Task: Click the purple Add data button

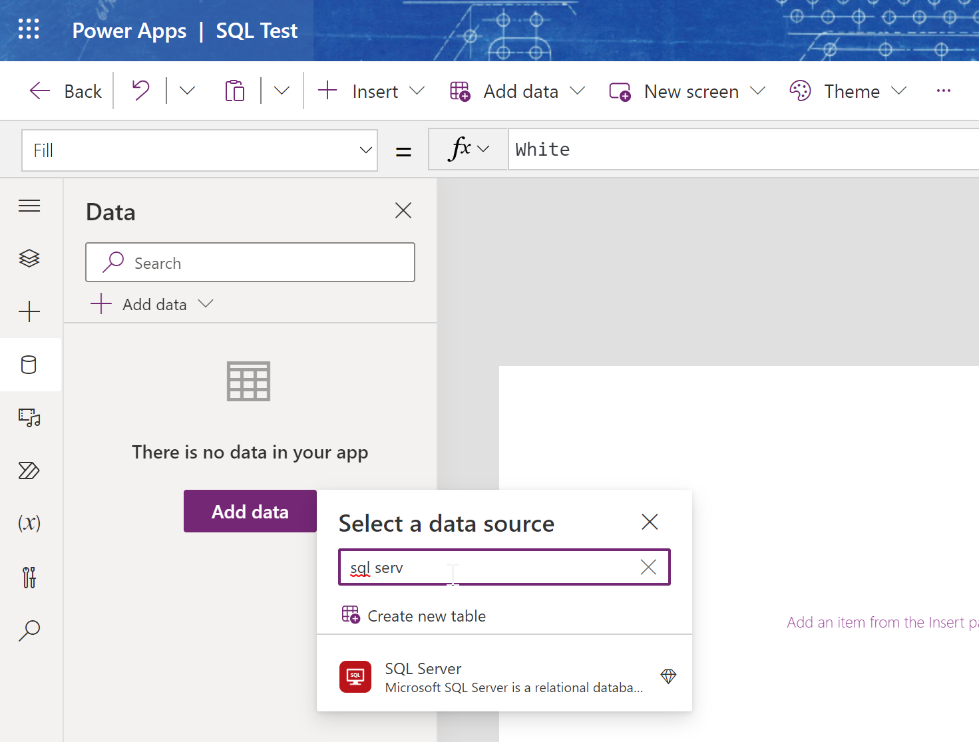Action: click(250, 511)
